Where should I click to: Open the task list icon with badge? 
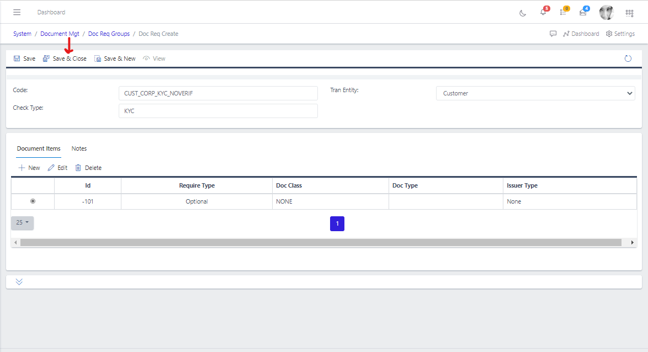click(x=563, y=12)
